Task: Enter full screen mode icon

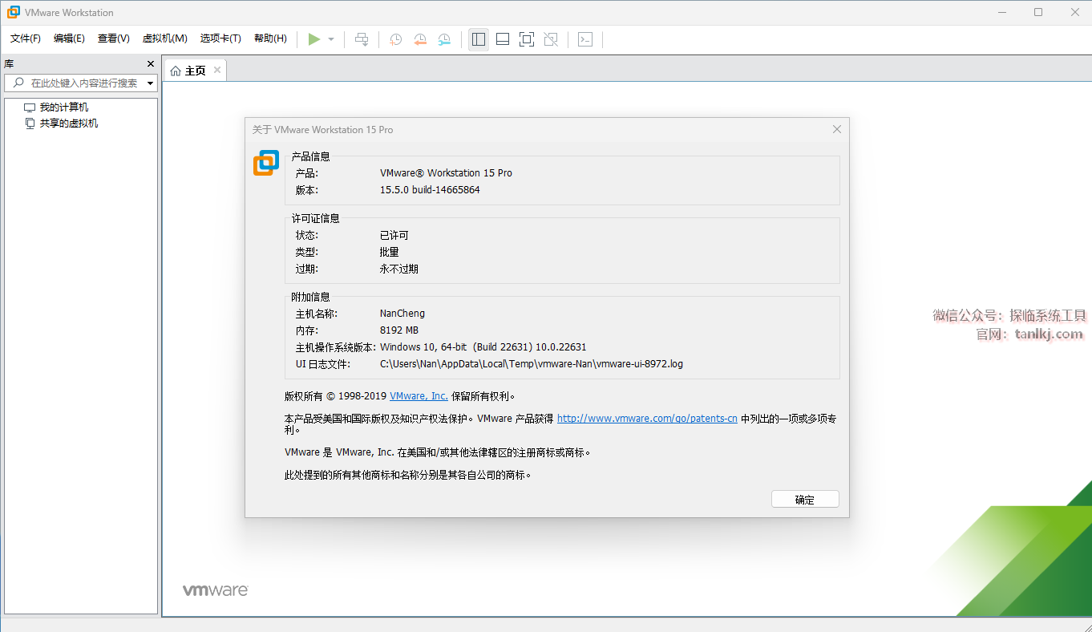Action: (x=527, y=39)
